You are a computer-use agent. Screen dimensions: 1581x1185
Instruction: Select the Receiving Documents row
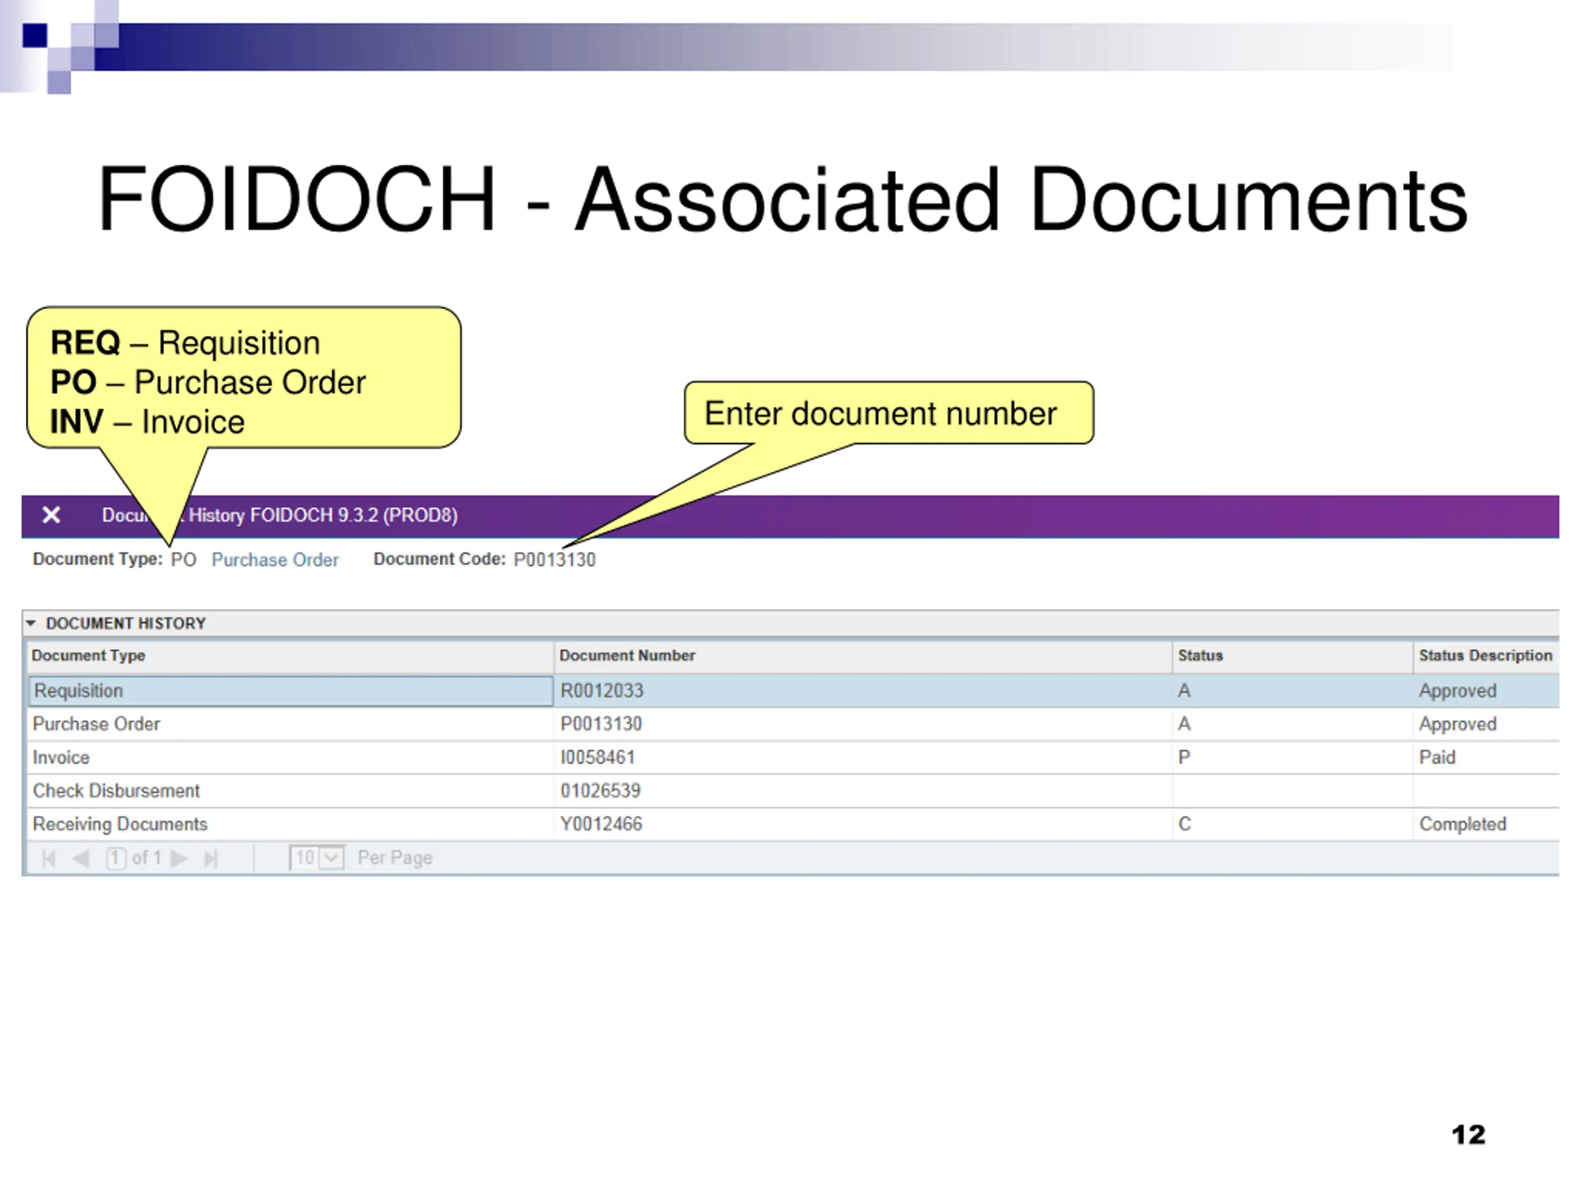pyautogui.click(x=794, y=825)
